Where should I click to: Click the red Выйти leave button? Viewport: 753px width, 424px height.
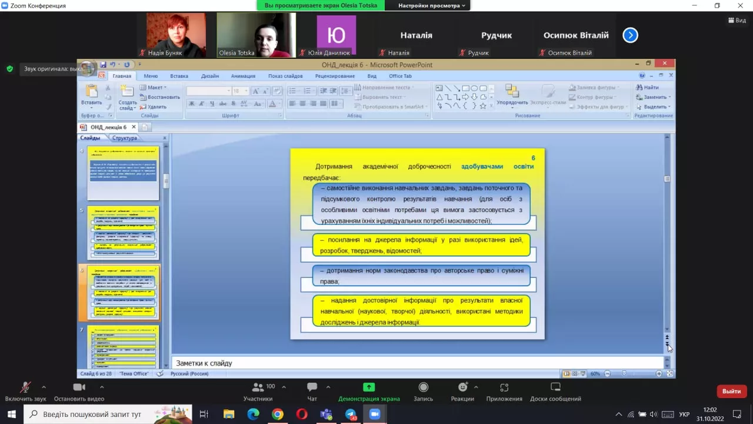[731, 391]
